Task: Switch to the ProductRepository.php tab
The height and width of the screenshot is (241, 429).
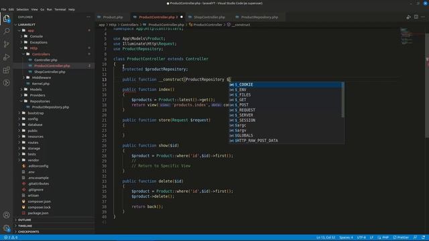Action: tap(259, 17)
